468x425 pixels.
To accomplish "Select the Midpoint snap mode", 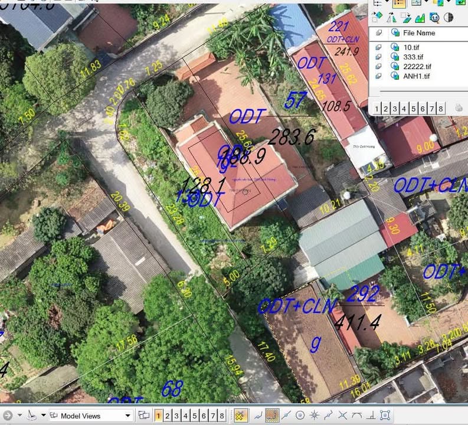I will pos(286,416).
